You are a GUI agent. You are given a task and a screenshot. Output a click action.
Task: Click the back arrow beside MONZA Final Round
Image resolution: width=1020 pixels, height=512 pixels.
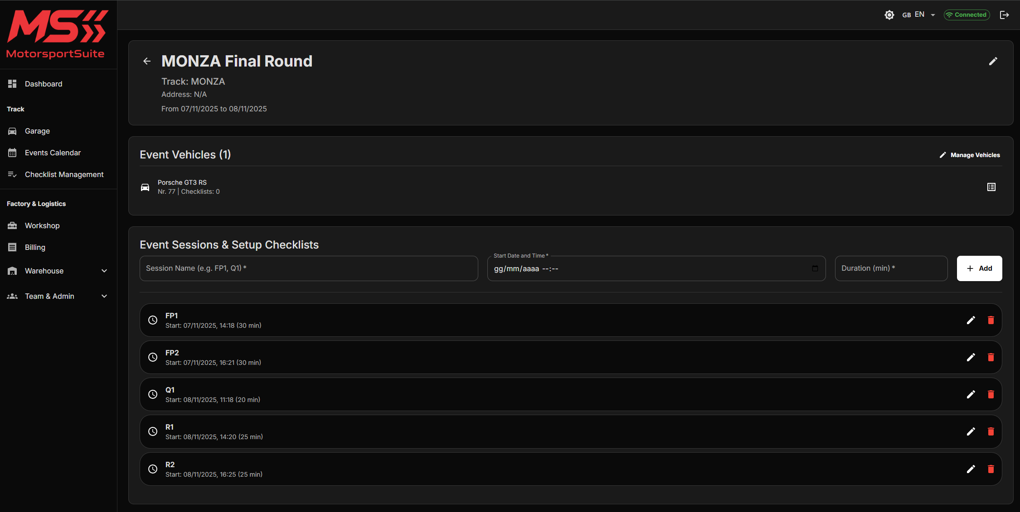147,61
